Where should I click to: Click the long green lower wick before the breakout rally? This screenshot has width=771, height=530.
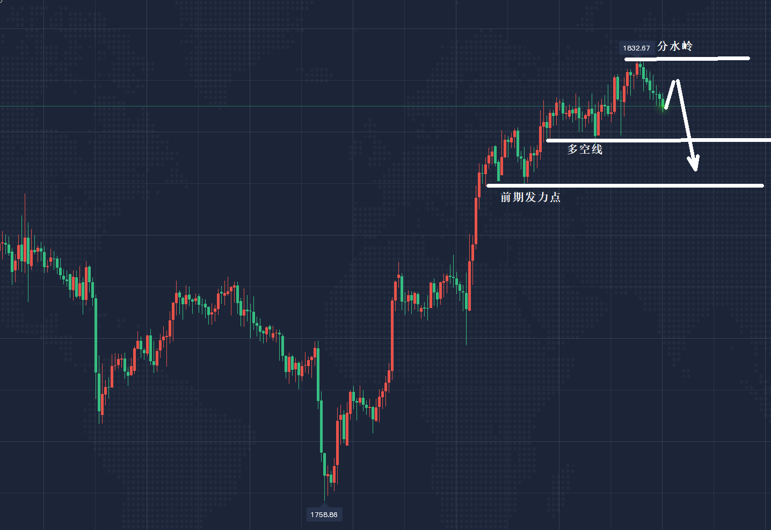466,328
